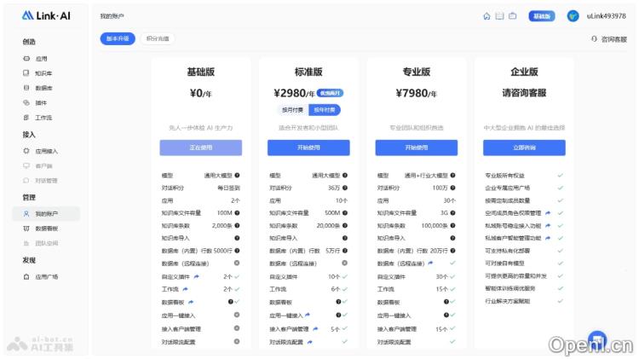Viewport: 639px width, 359px height.
Task: Open 对话管理 in the sidebar
Action: (x=46, y=181)
